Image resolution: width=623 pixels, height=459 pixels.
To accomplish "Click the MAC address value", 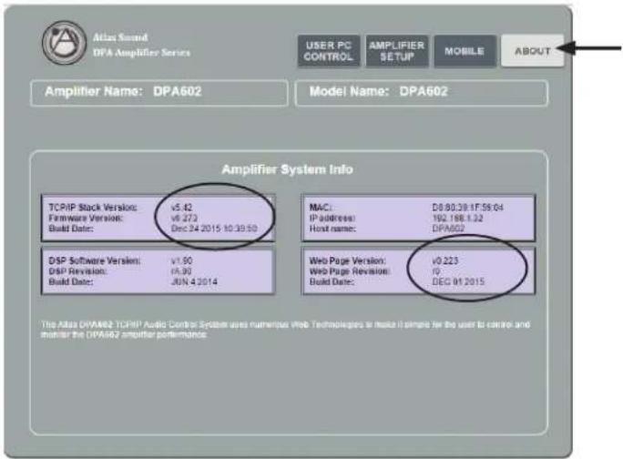I will tap(467, 208).
